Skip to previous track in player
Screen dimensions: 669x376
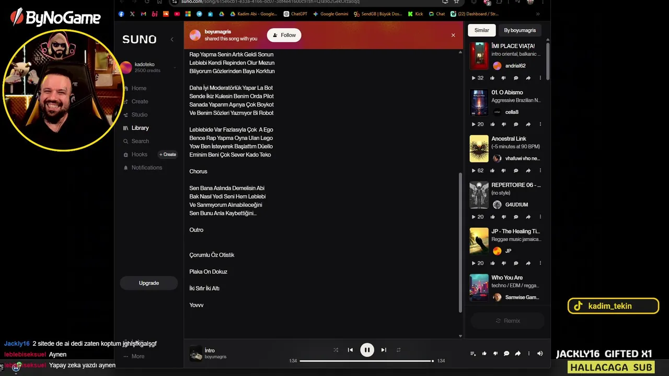[x=350, y=350]
